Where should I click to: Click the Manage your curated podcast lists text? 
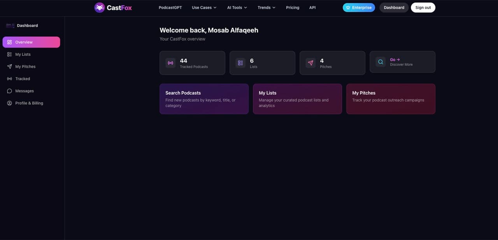pyautogui.click(x=294, y=103)
